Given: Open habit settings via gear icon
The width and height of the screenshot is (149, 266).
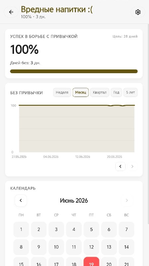Looking at the screenshot, I should tap(138, 12).
